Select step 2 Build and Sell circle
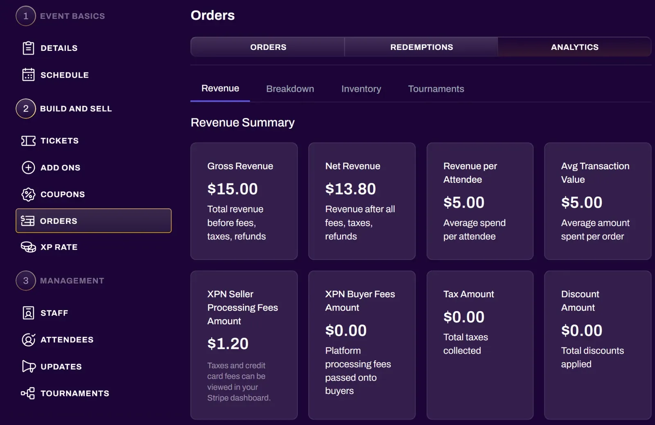This screenshot has width=655, height=425. (26, 109)
